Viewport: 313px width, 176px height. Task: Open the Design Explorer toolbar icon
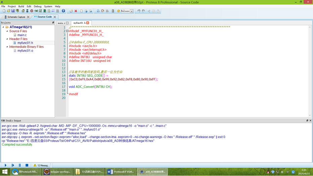click(x=45, y=11)
